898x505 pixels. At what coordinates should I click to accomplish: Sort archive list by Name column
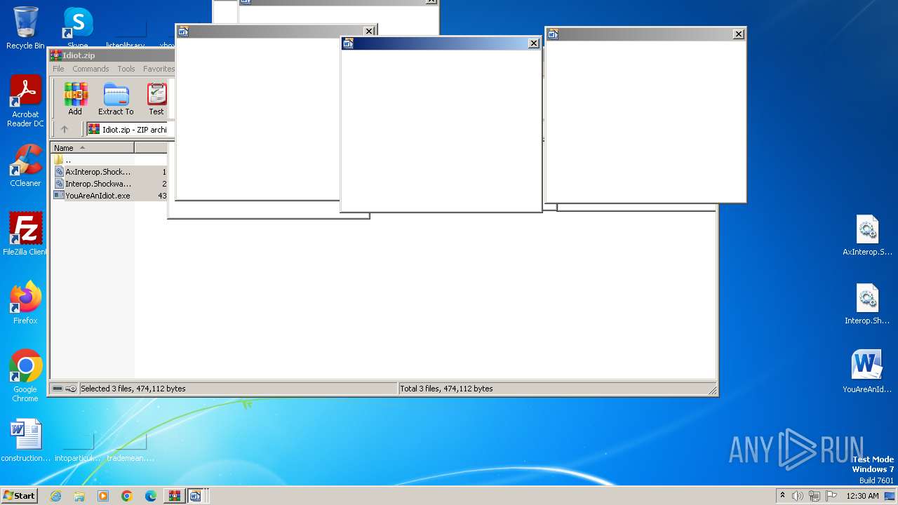point(92,148)
